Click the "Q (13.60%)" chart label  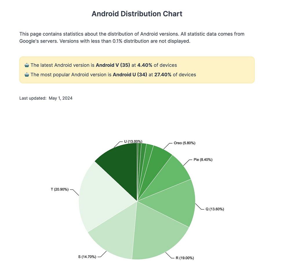(x=215, y=209)
